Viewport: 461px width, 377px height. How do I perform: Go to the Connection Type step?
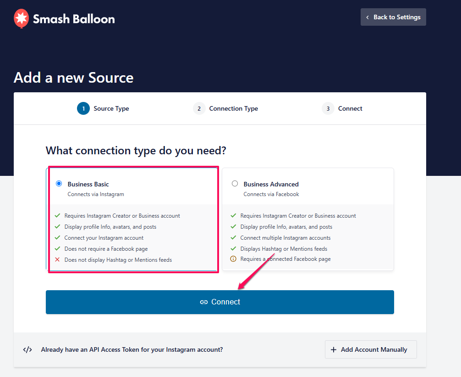[x=233, y=109]
